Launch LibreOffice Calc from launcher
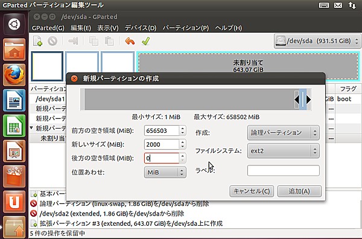Screen dimensions: 362x239 pyautogui.click(x=14, y=126)
